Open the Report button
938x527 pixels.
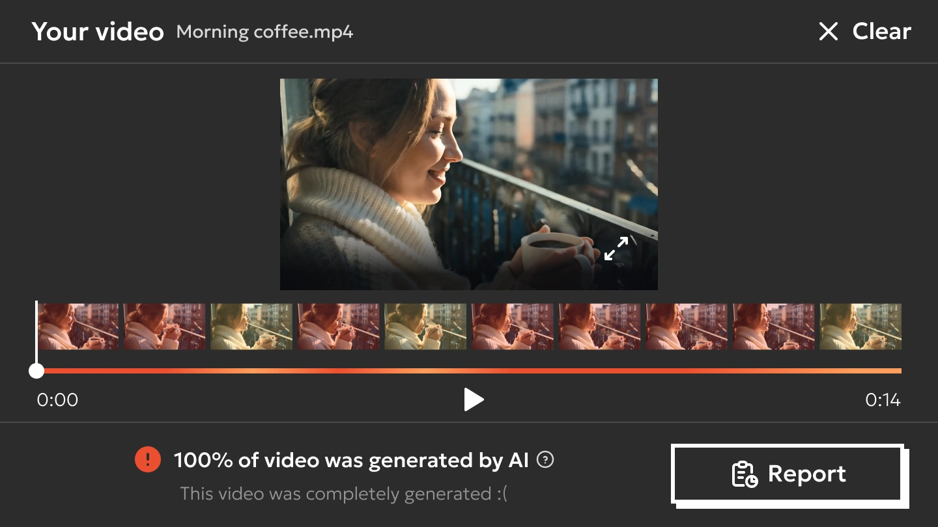tap(788, 474)
